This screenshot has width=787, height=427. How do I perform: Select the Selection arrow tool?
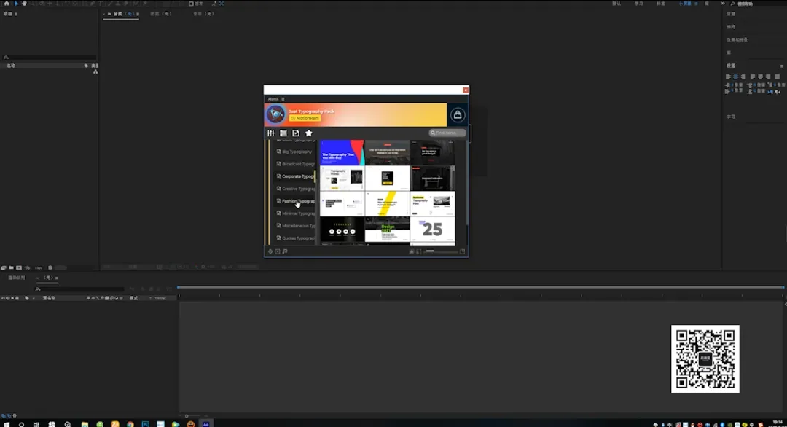coord(16,4)
